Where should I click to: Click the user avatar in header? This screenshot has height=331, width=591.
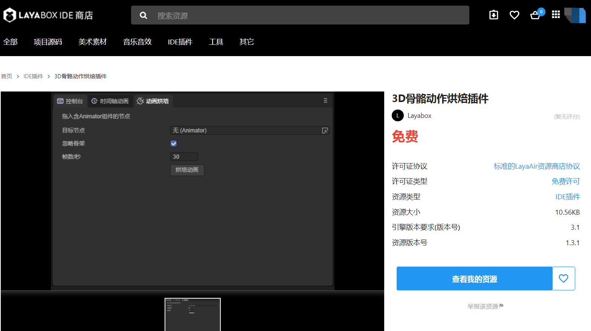[575, 15]
